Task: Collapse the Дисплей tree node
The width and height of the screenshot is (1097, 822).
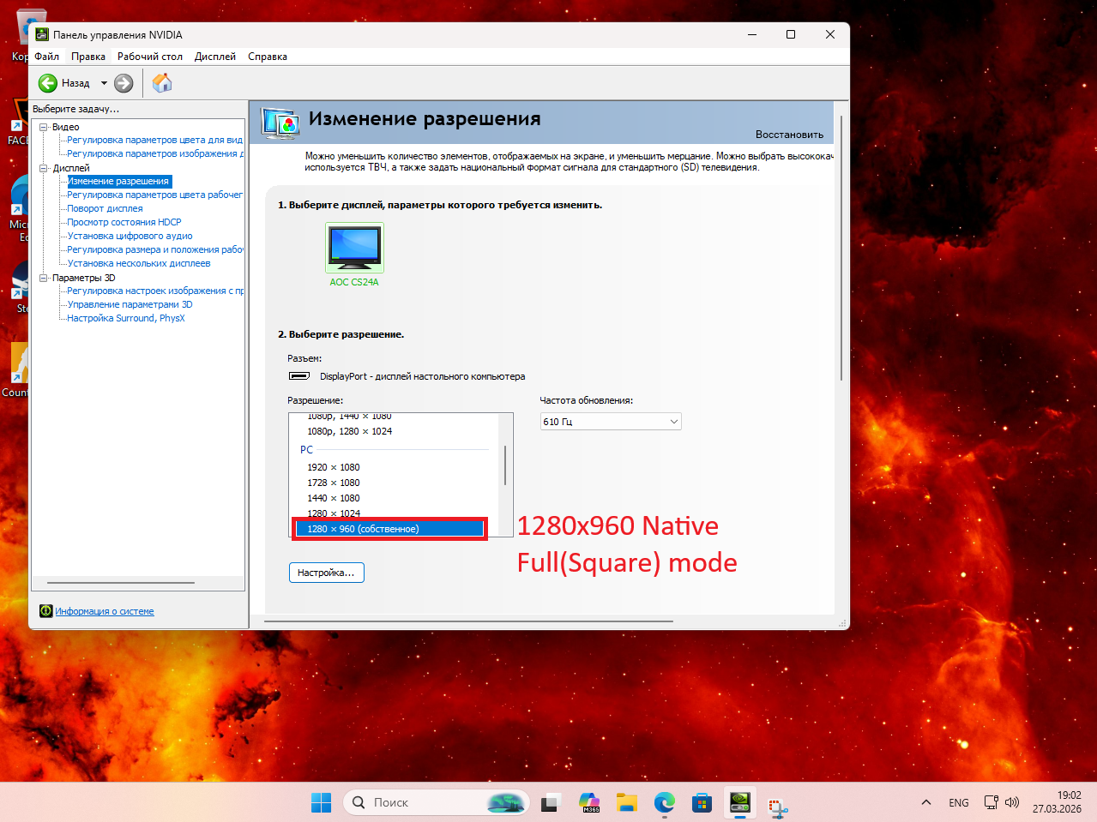Action: point(44,168)
